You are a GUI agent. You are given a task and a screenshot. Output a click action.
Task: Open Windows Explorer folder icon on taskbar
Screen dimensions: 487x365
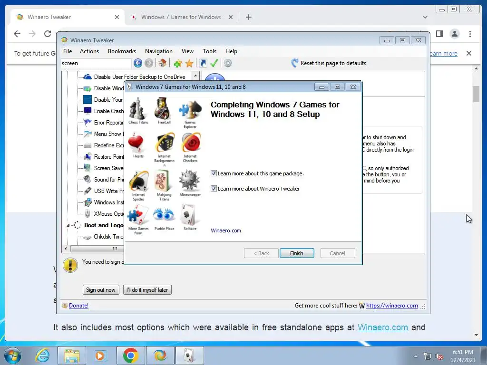[72, 355]
